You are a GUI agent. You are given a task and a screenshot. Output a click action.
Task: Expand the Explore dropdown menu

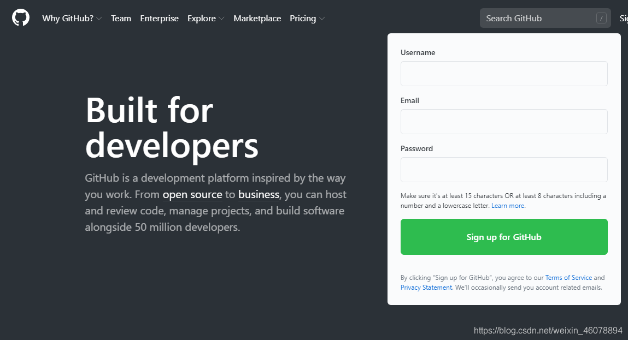point(206,19)
